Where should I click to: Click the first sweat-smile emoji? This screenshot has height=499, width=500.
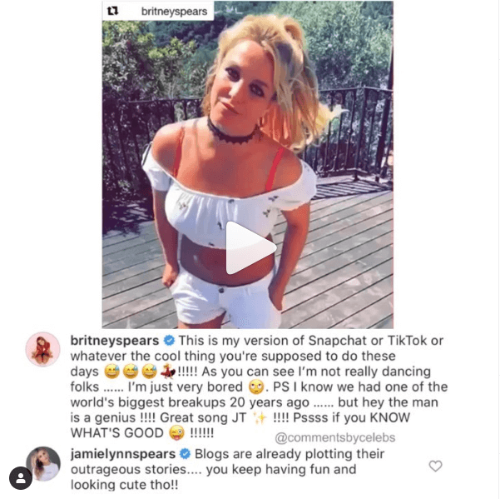112,372
